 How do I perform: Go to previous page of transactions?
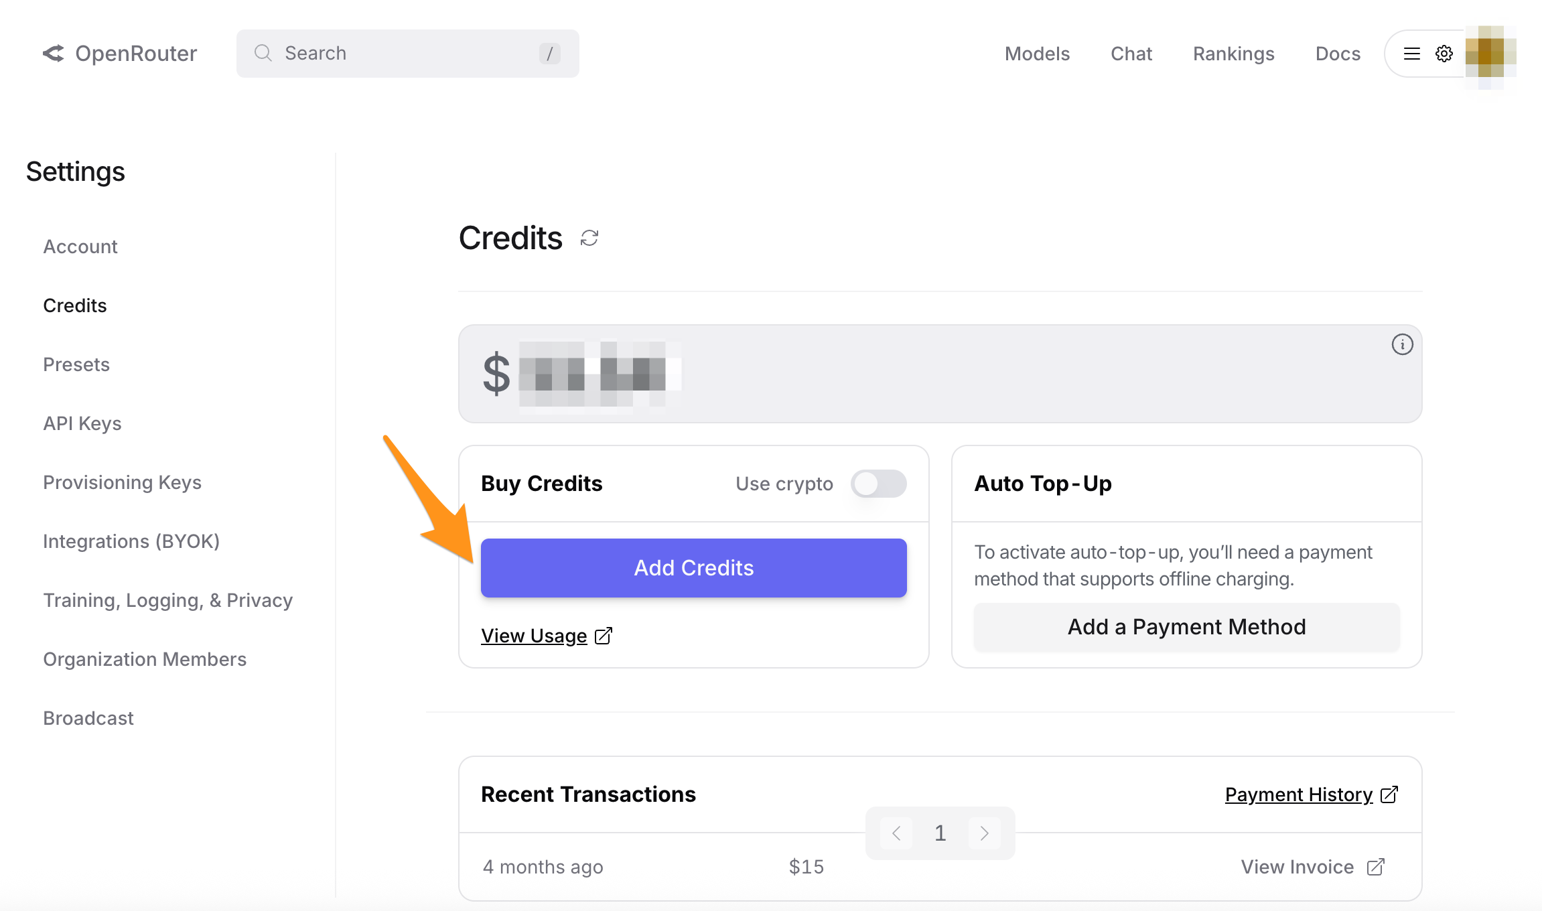click(x=896, y=833)
